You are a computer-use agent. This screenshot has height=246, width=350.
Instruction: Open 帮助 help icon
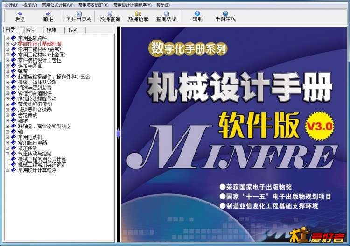(197, 14)
